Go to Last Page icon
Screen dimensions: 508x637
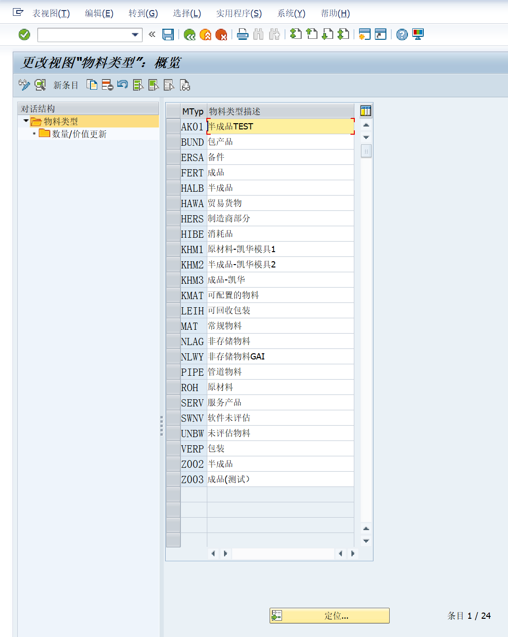(x=343, y=35)
